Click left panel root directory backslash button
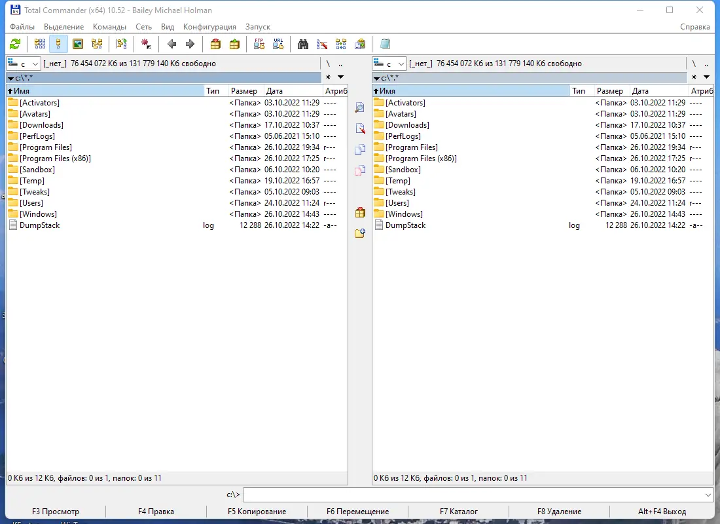This screenshot has height=524, width=720. point(328,64)
